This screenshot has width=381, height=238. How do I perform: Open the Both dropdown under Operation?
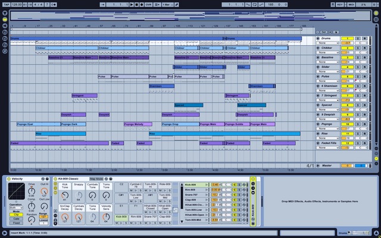(x=16, y=208)
